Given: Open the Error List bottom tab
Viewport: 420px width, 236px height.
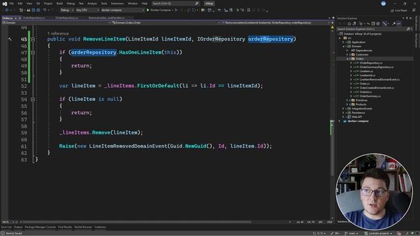Looking at the screenshot, I should (6, 227).
